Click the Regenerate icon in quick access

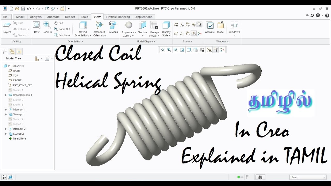(x=47, y=9)
